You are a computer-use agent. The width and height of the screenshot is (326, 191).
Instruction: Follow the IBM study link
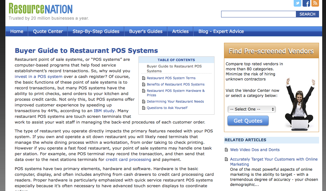click(x=104, y=111)
